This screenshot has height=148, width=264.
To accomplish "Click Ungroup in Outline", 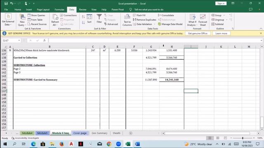I will 218,20.
